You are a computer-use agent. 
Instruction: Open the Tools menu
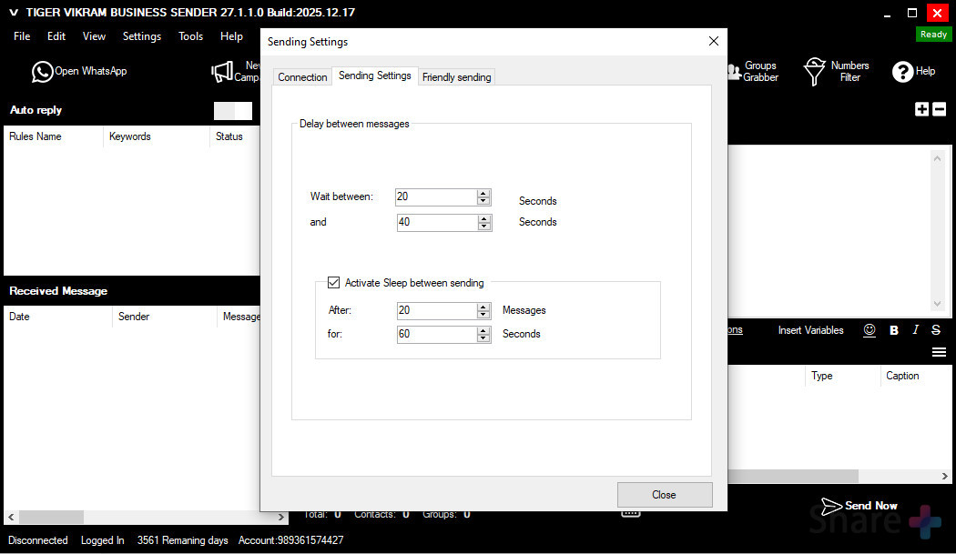191,36
